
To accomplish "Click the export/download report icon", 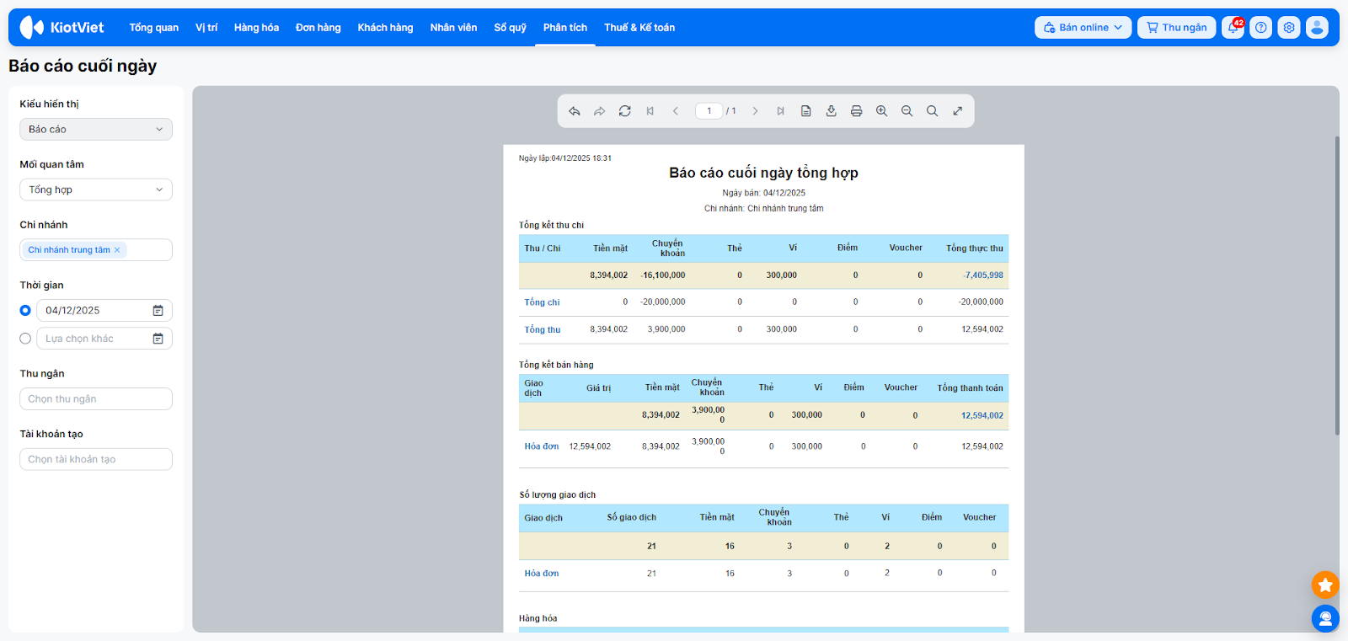I will click(x=831, y=111).
